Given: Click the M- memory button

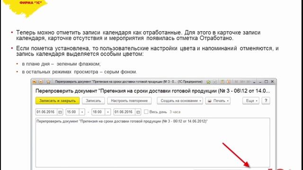Looking at the screenshot, I should pos(249,82).
